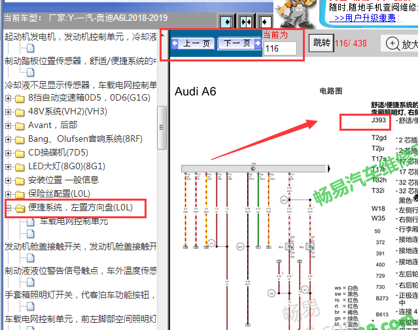This screenshot has height=330, width=418.
Task: Click the 电路图 heading
Action: (x=331, y=91)
